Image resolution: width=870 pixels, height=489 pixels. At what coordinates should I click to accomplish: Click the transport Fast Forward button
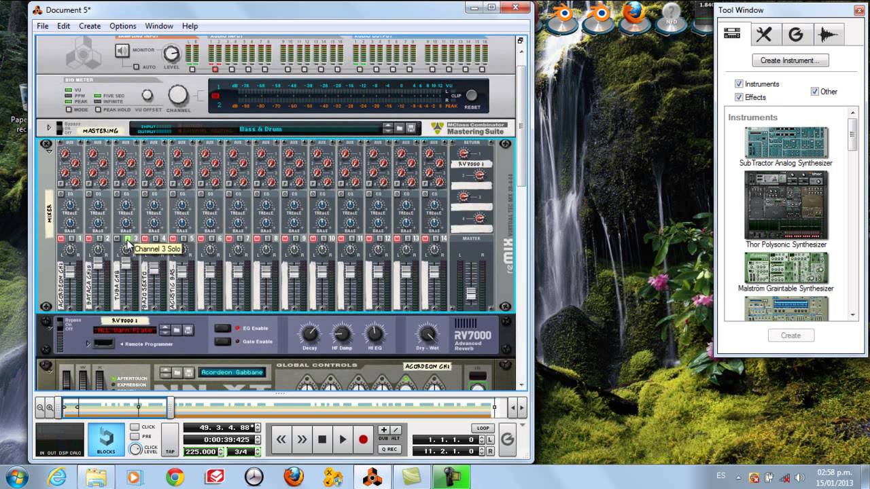click(302, 439)
